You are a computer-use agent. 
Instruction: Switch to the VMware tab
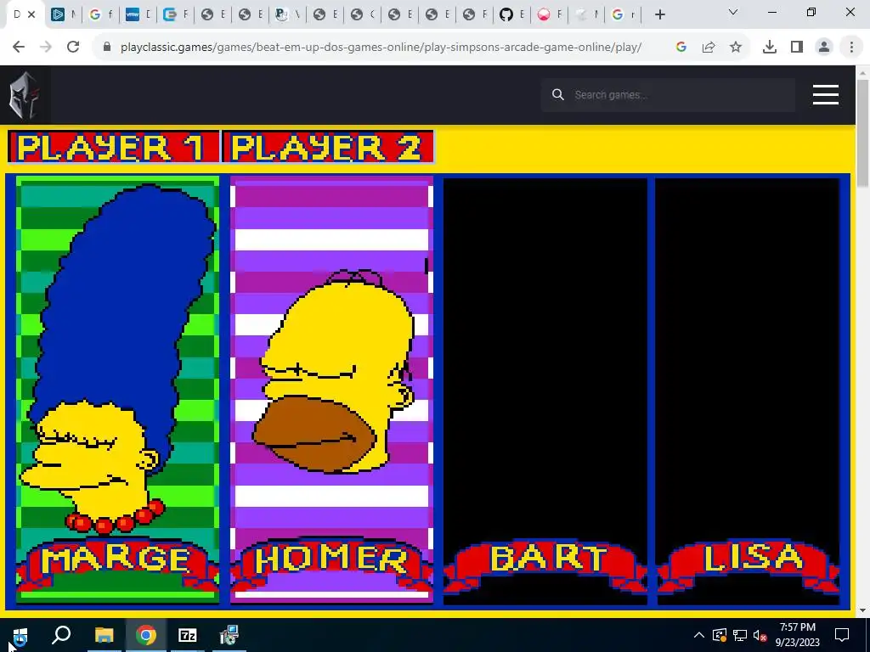tap(138, 14)
